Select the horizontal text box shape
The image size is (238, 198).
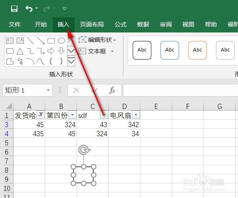tap(10, 41)
